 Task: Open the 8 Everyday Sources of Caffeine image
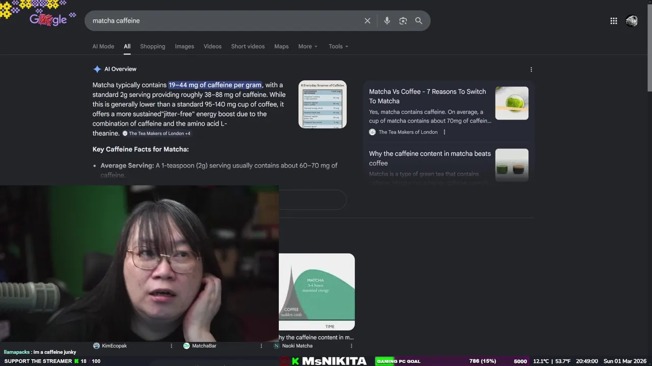coord(322,104)
